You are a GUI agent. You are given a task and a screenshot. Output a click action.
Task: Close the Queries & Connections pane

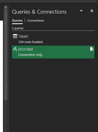click(92, 11)
